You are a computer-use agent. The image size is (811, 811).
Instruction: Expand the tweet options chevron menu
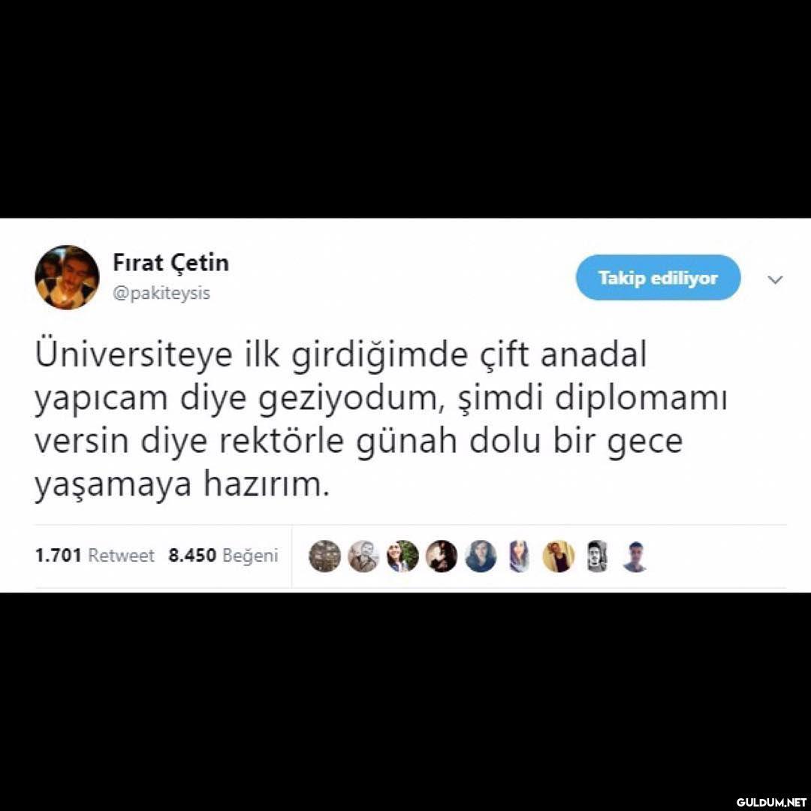coord(775,280)
